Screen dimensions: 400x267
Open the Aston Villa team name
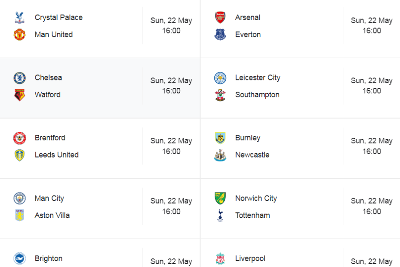(52, 215)
